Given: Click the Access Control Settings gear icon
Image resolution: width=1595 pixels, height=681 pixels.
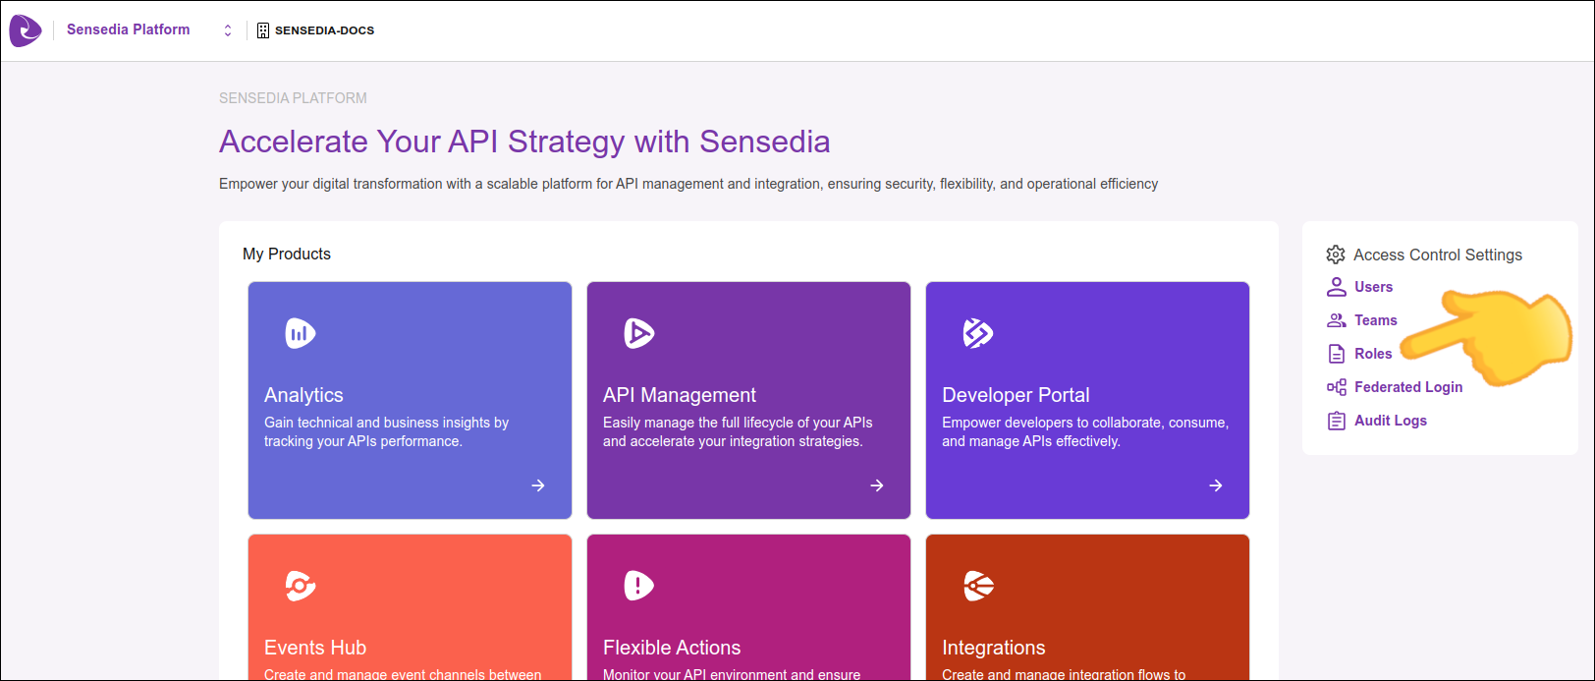Looking at the screenshot, I should tap(1336, 255).
